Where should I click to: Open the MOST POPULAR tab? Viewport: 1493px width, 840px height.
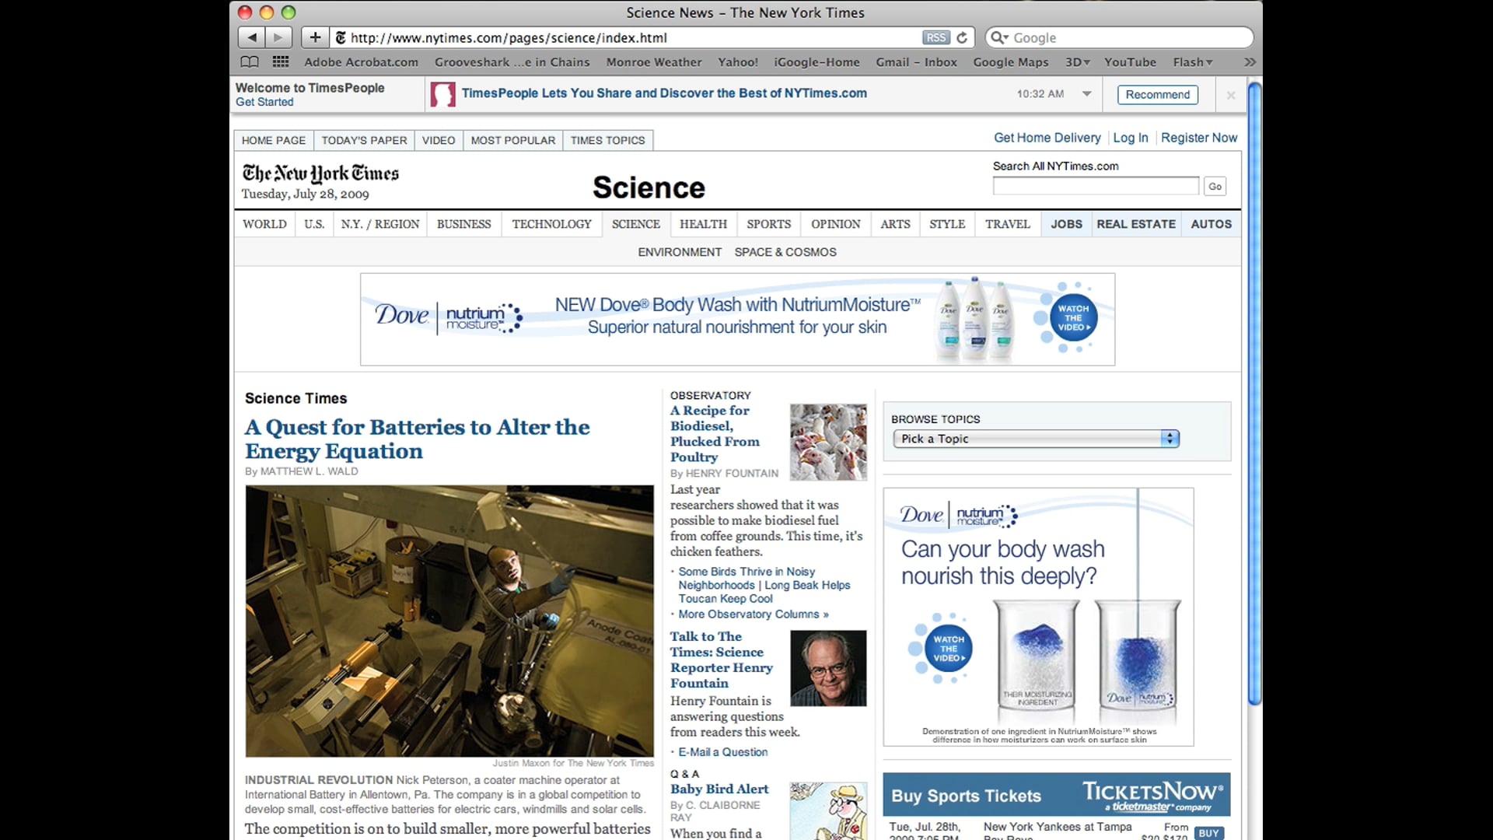tap(513, 140)
